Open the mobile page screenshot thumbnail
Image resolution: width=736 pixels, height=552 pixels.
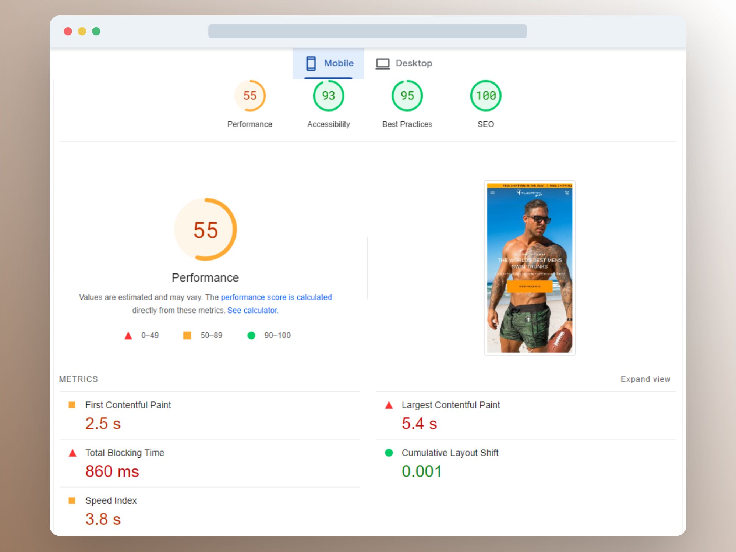point(530,268)
